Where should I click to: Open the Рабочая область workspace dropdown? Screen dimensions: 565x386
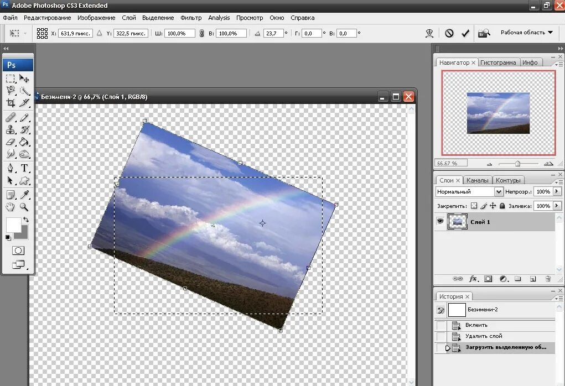pyautogui.click(x=526, y=33)
